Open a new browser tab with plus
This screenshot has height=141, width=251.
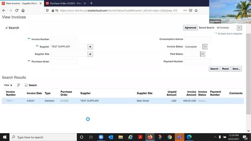[91, 3]
